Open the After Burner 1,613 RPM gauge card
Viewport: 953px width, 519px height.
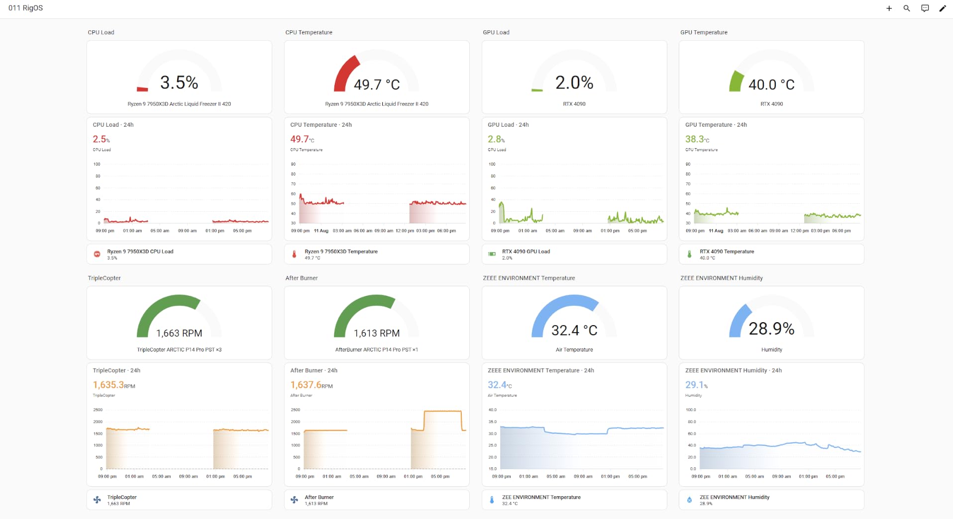tap(377, 323)
